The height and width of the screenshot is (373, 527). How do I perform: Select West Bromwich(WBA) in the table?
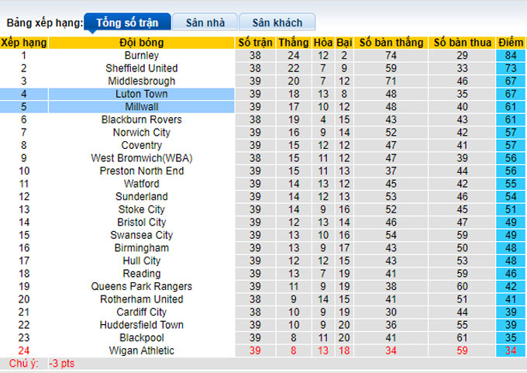141,158
